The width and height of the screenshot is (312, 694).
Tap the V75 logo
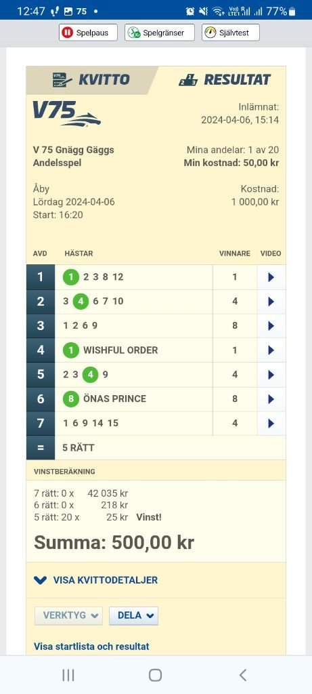pos(67,114)
